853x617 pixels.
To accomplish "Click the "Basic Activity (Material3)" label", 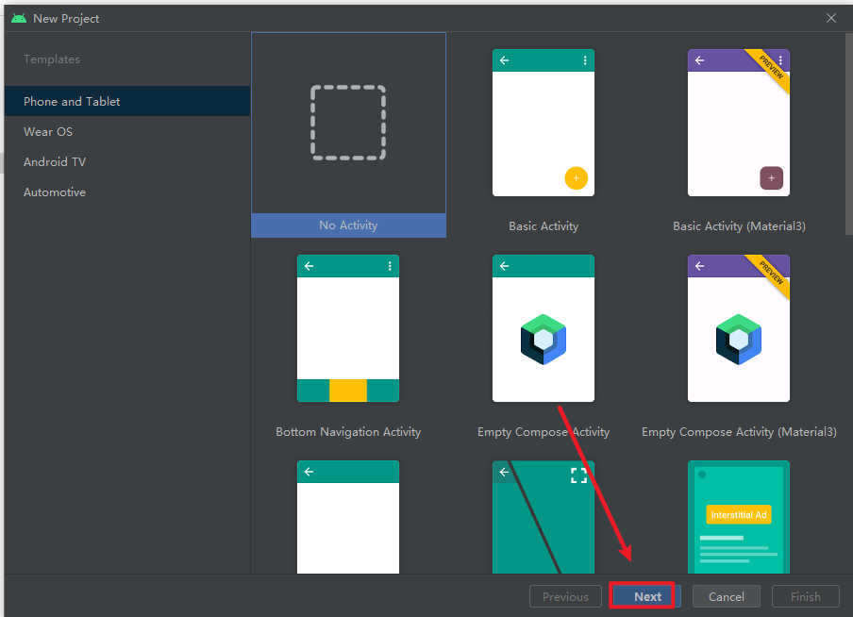I will coord(739,226).
